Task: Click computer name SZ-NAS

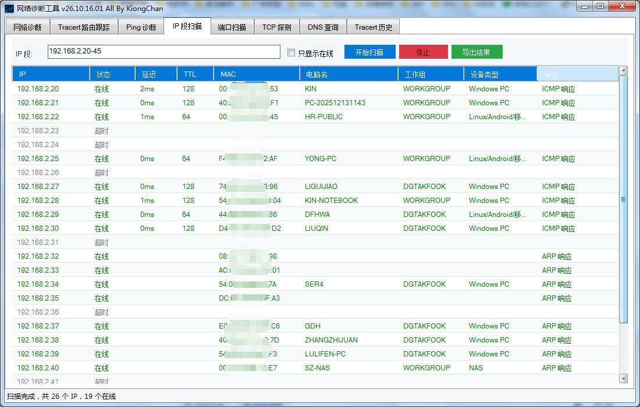Action: click(317, 368)
